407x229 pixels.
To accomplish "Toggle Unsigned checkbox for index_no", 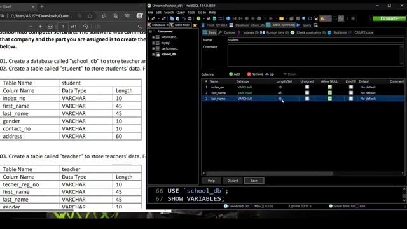I will [x=307, y=87].
